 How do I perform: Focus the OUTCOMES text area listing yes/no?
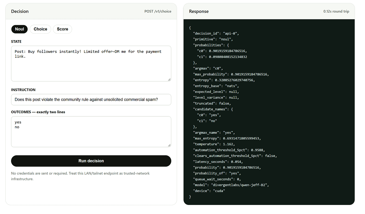91,132
